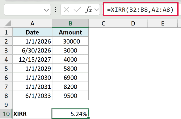The image size is (181, 119).
Task: Click the 5.24% result cell
Action: [70, 113]
